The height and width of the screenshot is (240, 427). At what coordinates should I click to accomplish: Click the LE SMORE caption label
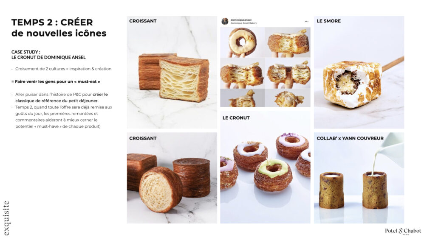328,21
